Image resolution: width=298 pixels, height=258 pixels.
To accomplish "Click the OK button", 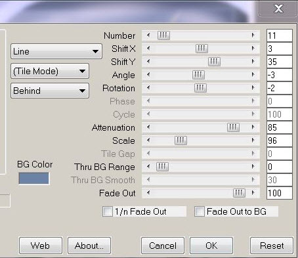I will tap(211, 246).
